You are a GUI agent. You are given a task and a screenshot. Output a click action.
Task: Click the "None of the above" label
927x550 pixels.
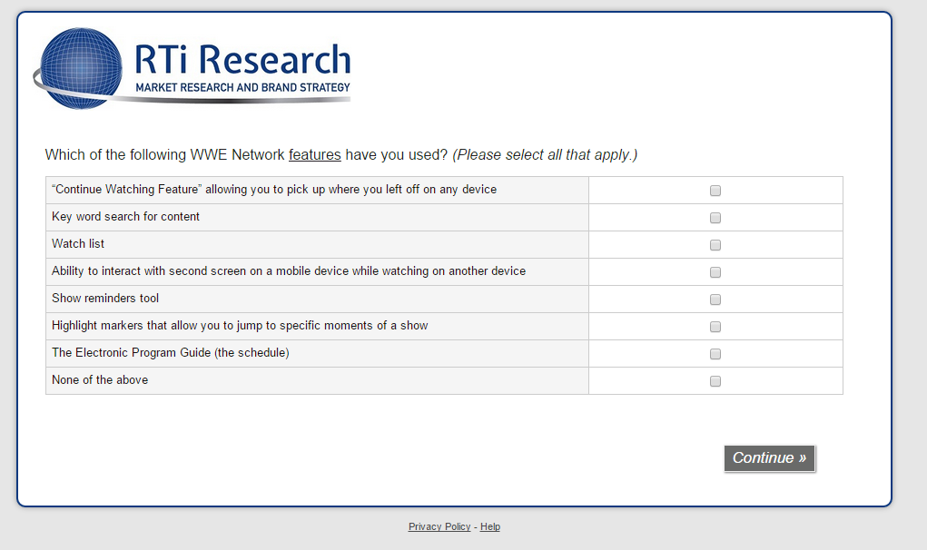tap(100, 379)
